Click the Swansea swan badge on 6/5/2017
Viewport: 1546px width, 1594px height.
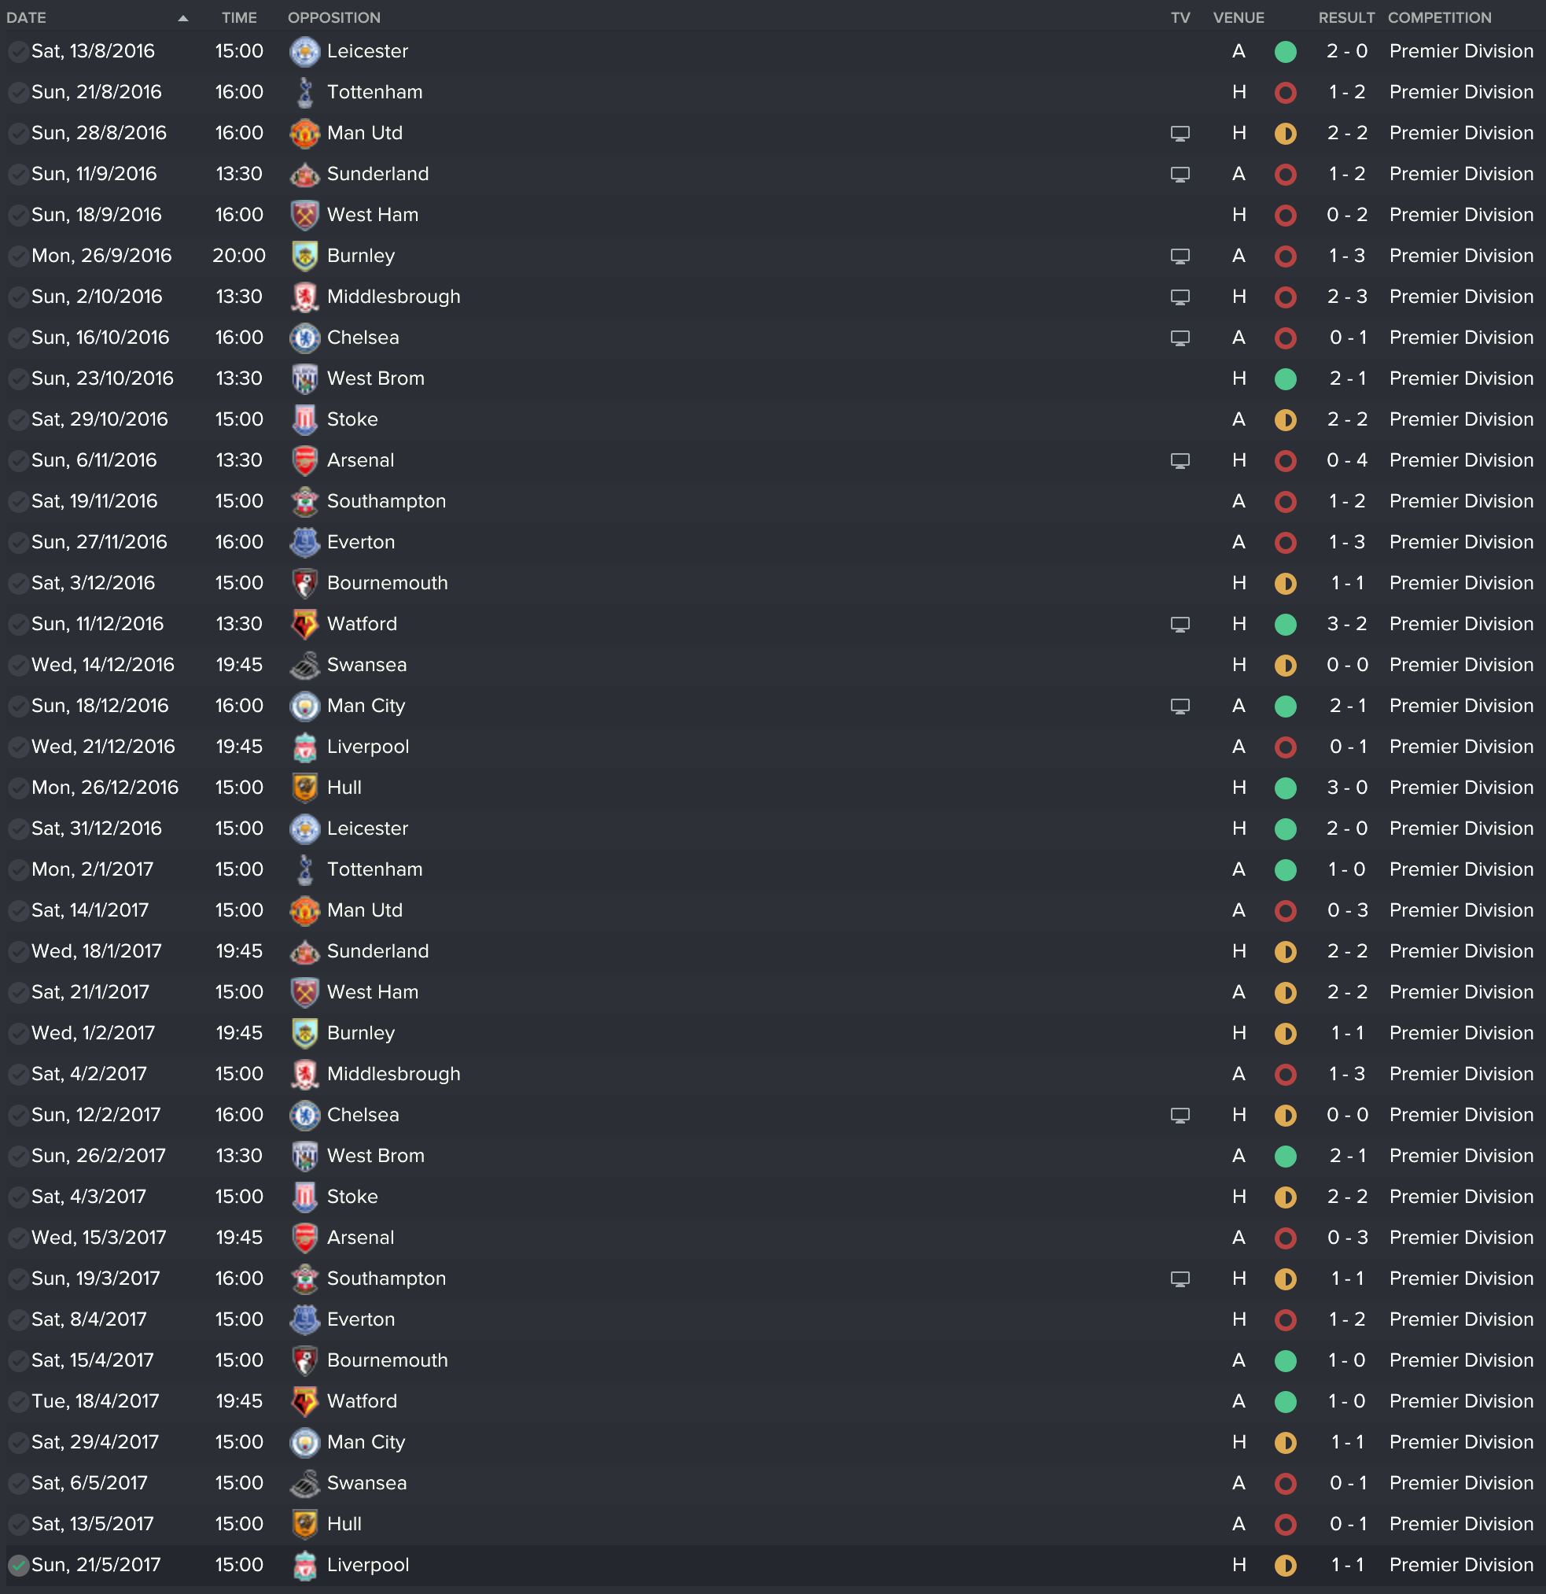(x=304, y=1483)
